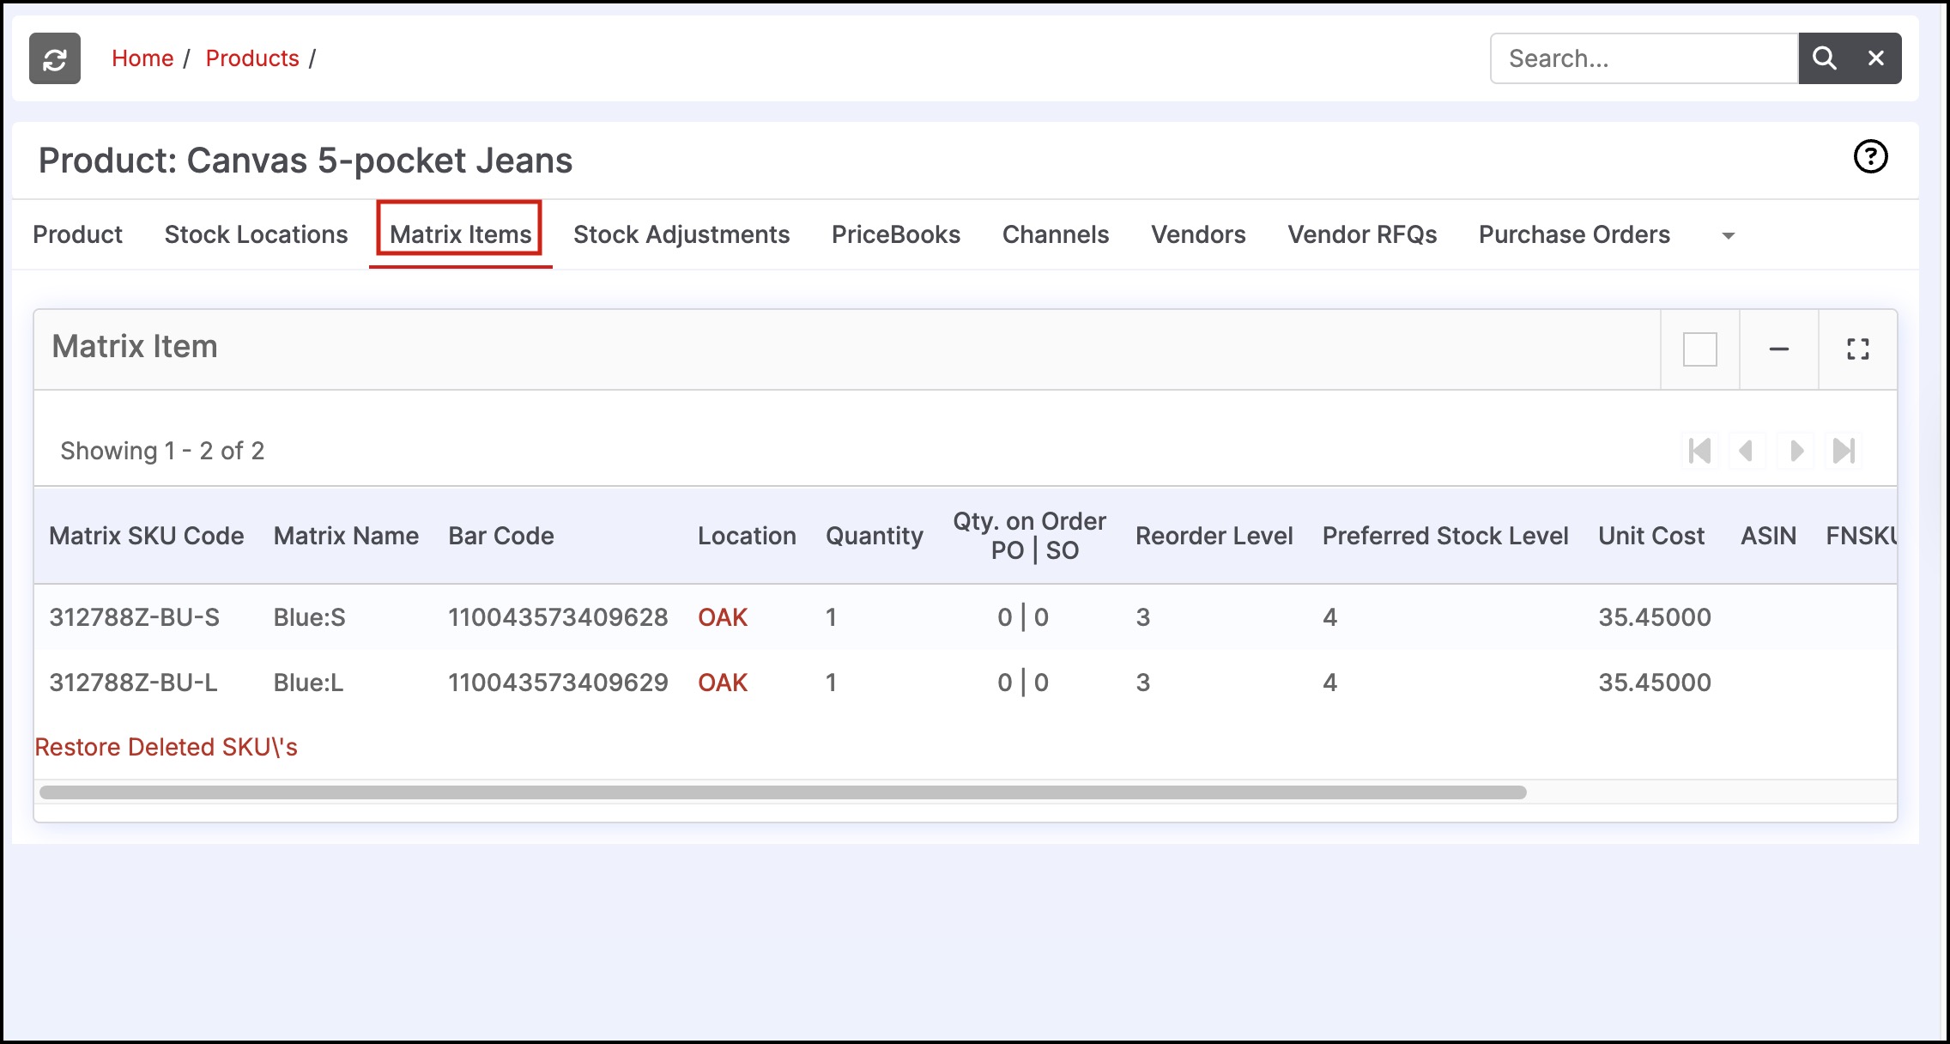Focus the Search input field

click(x=1644, y=58)
